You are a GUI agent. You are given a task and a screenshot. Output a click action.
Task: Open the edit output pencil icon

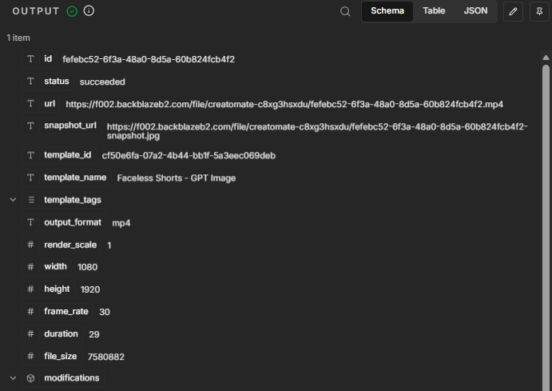(x=513, y=12)
